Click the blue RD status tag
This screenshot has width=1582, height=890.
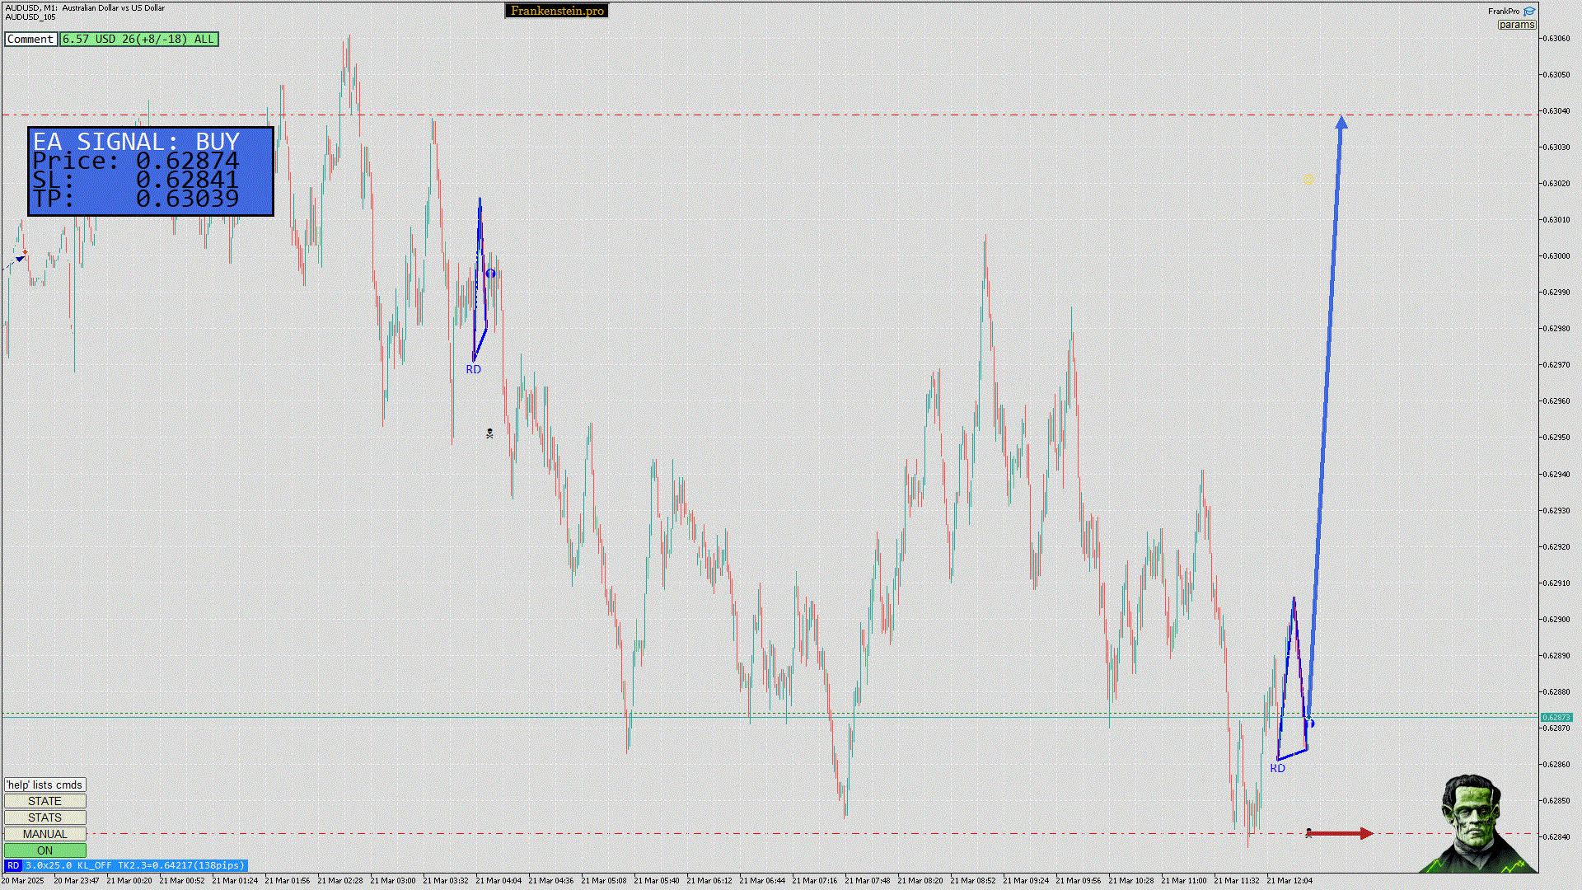click(x=13, y=865)
